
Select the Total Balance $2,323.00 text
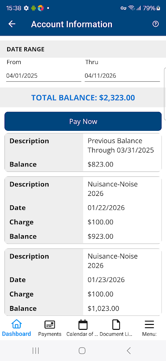[83, 97]
